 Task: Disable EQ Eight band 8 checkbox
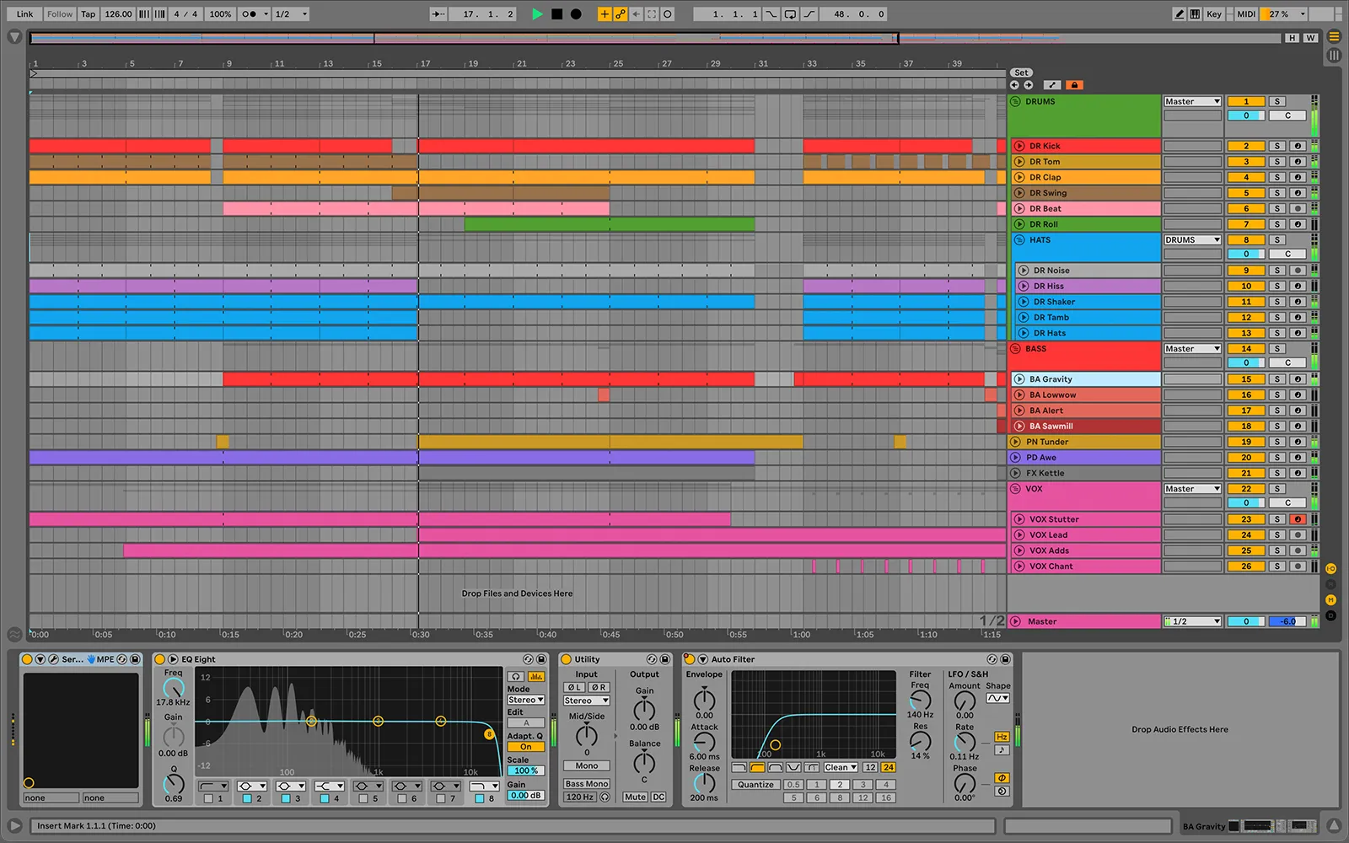click(480, 798)
